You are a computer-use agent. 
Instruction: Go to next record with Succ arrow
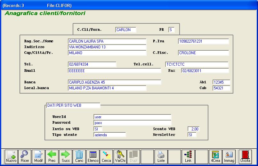tap(66, 157)
